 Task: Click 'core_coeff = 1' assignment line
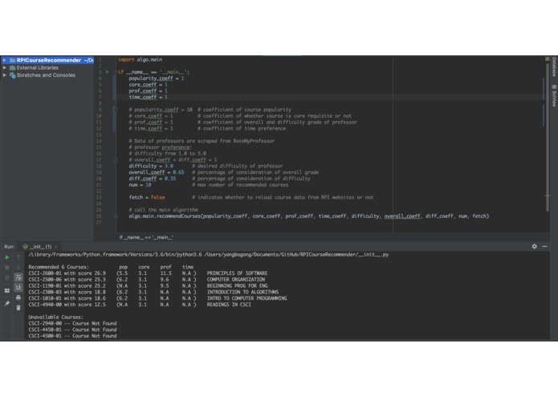[x=148, y=84]
